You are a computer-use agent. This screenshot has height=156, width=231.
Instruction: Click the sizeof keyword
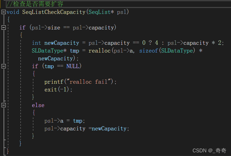point(149,51)
